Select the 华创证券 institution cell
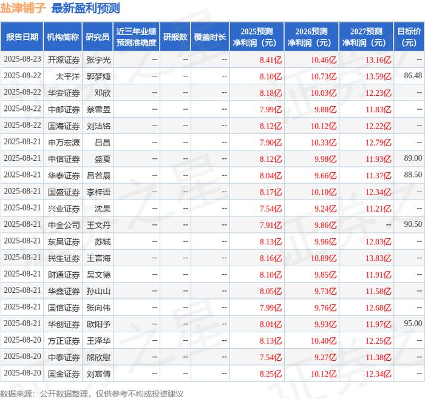425x399 pixels. coord(64,324)
